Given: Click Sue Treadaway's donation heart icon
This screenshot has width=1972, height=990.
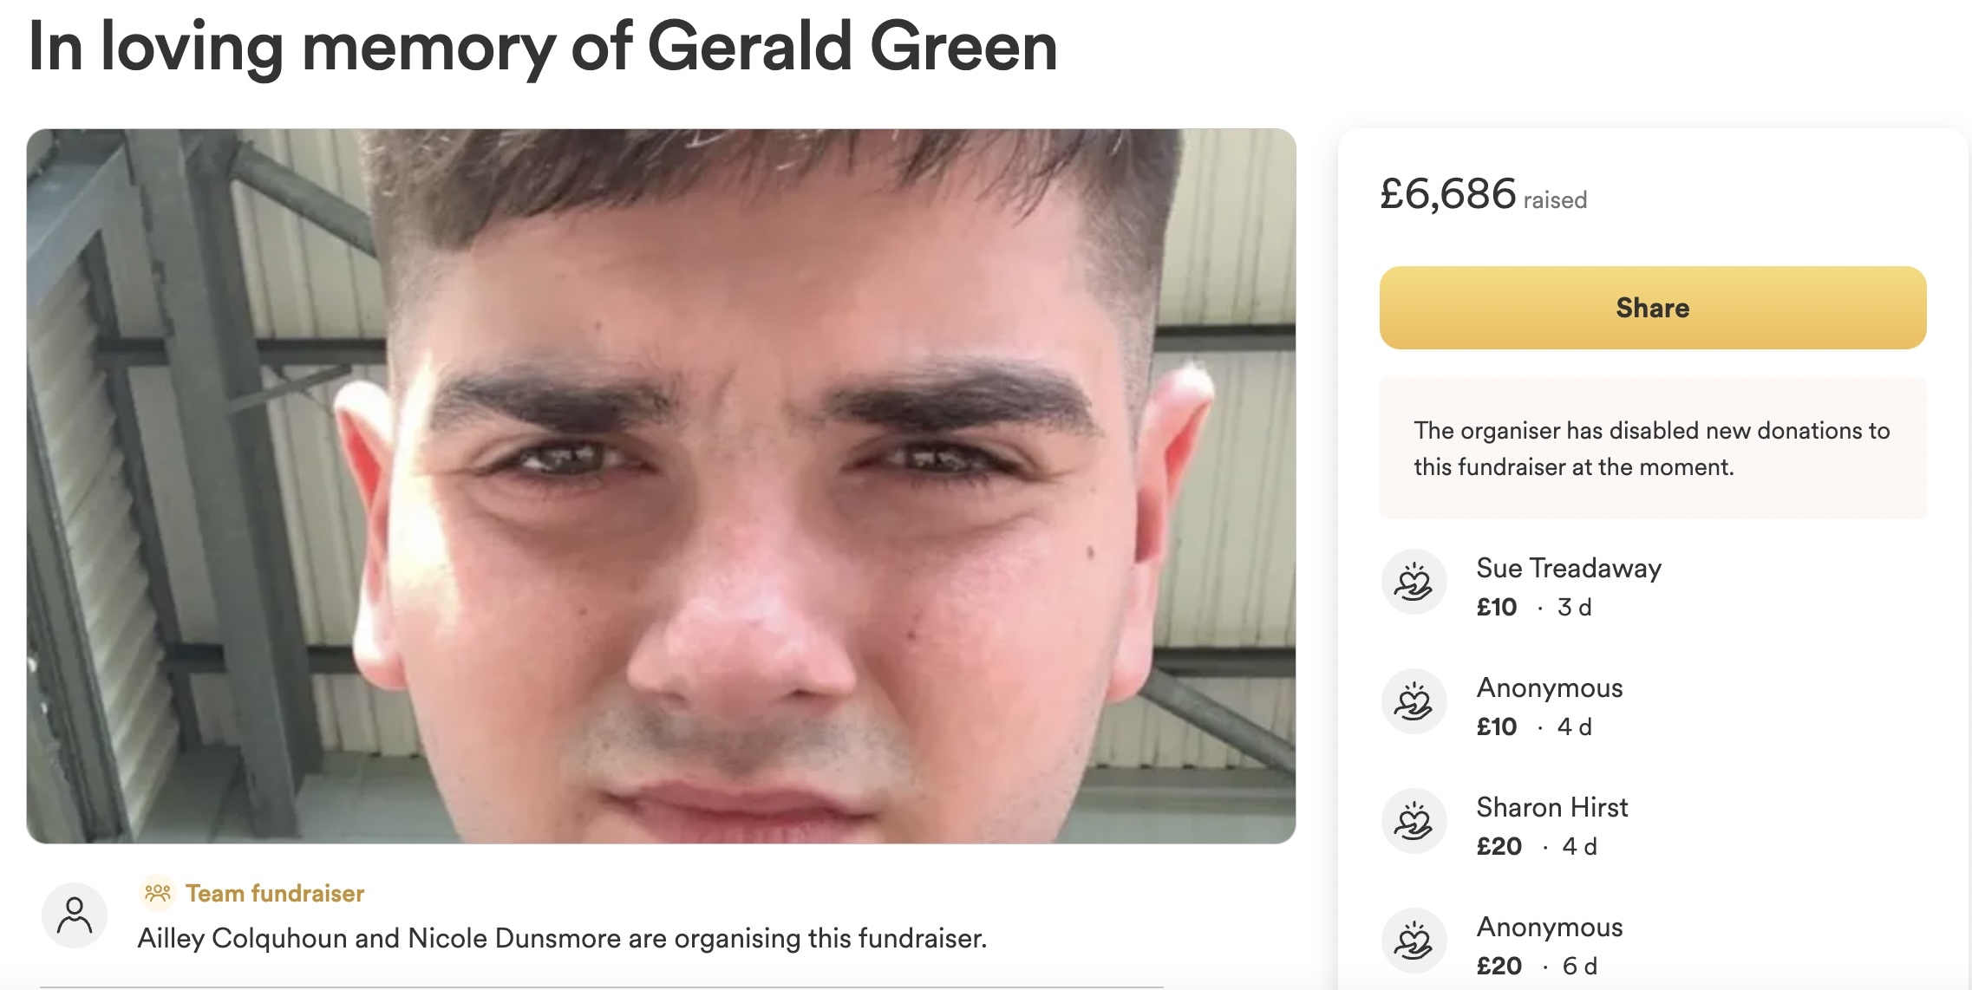Looking at the screenshot, I should (x=1414, y=582).
